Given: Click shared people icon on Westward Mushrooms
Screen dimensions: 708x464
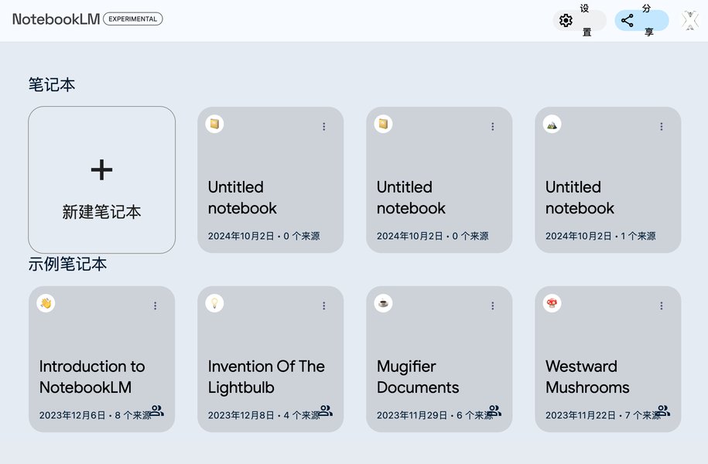Looking at the screenshot, I should tap(663, 411).
